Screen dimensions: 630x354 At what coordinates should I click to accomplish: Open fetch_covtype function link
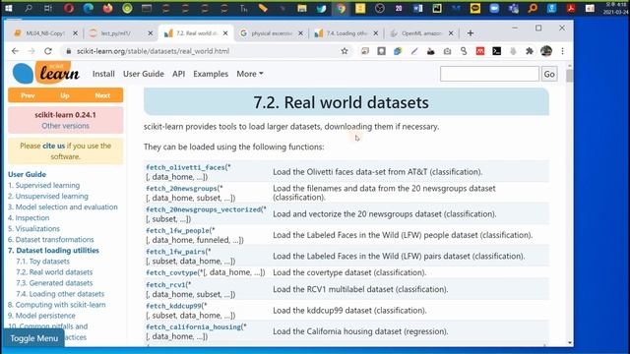coord(171,272)
